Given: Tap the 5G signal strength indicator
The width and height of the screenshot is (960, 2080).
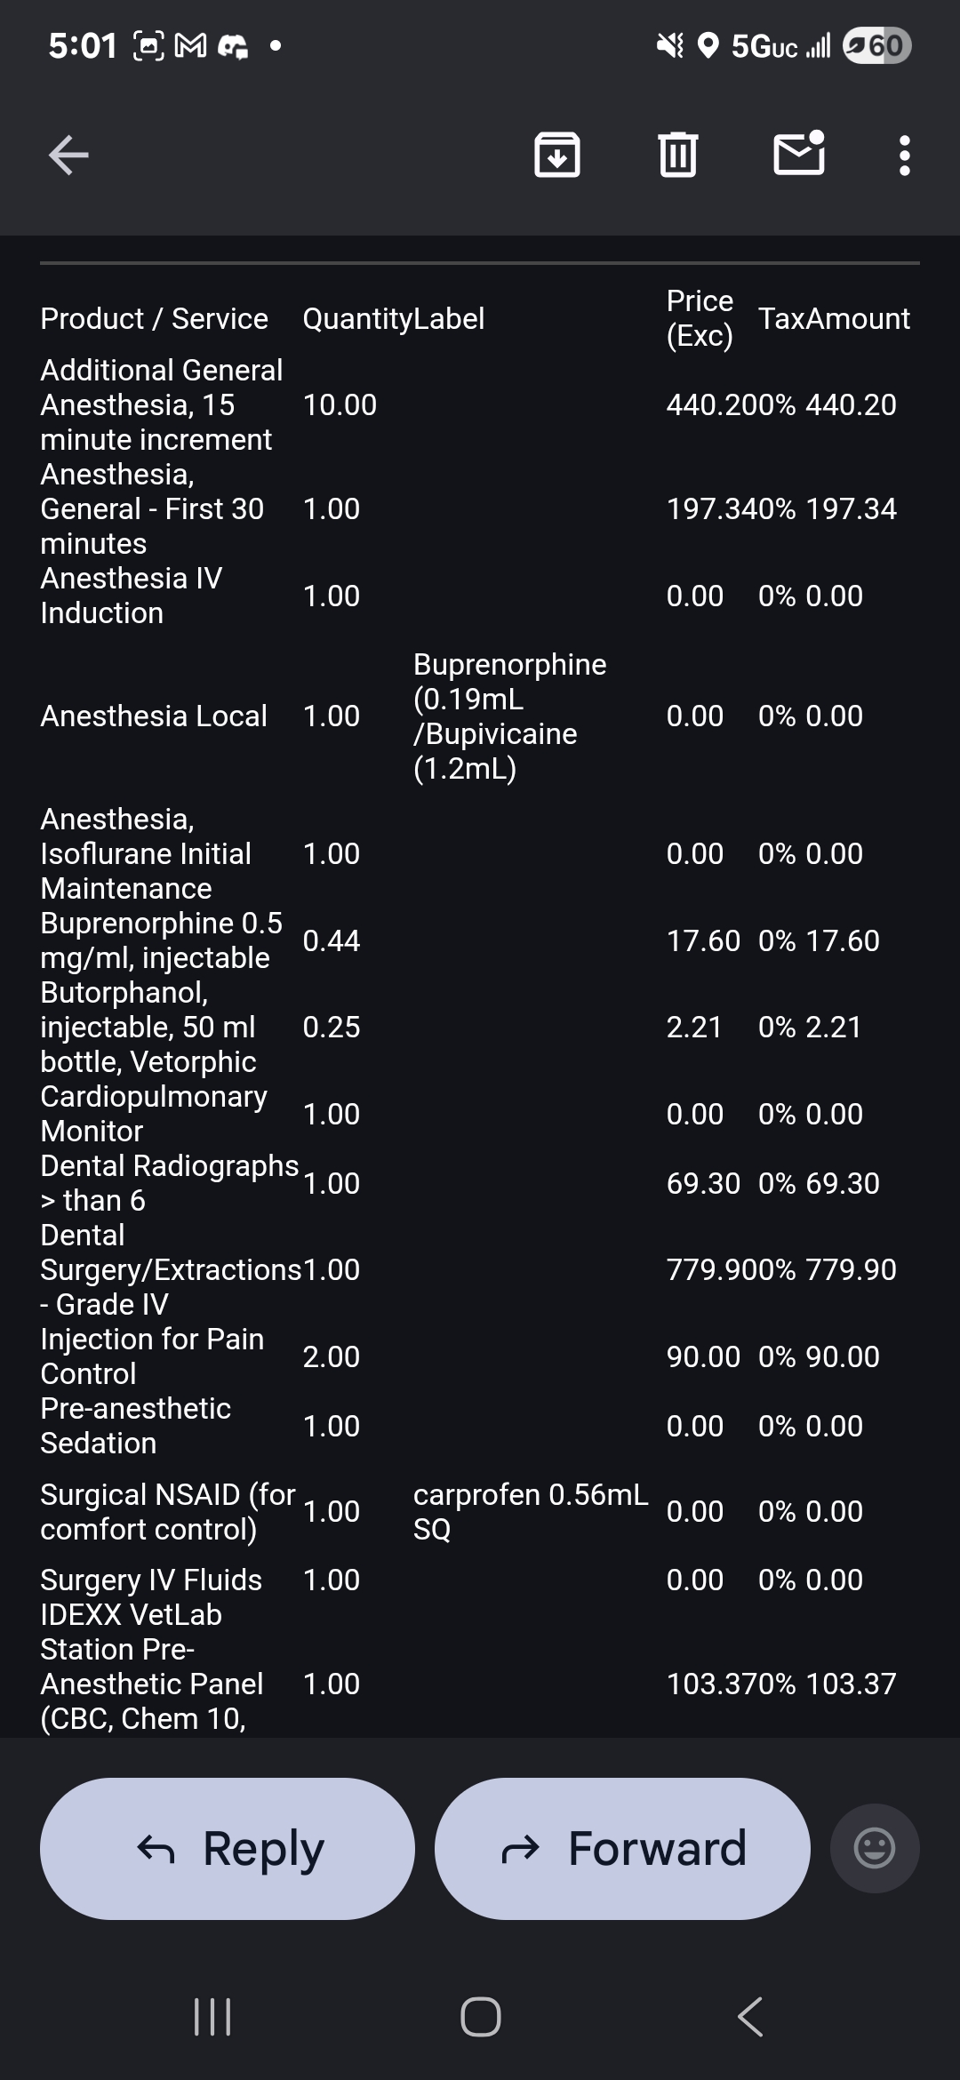Looking at the screenshot, I should pyautogui.click(x=780, y=45).
